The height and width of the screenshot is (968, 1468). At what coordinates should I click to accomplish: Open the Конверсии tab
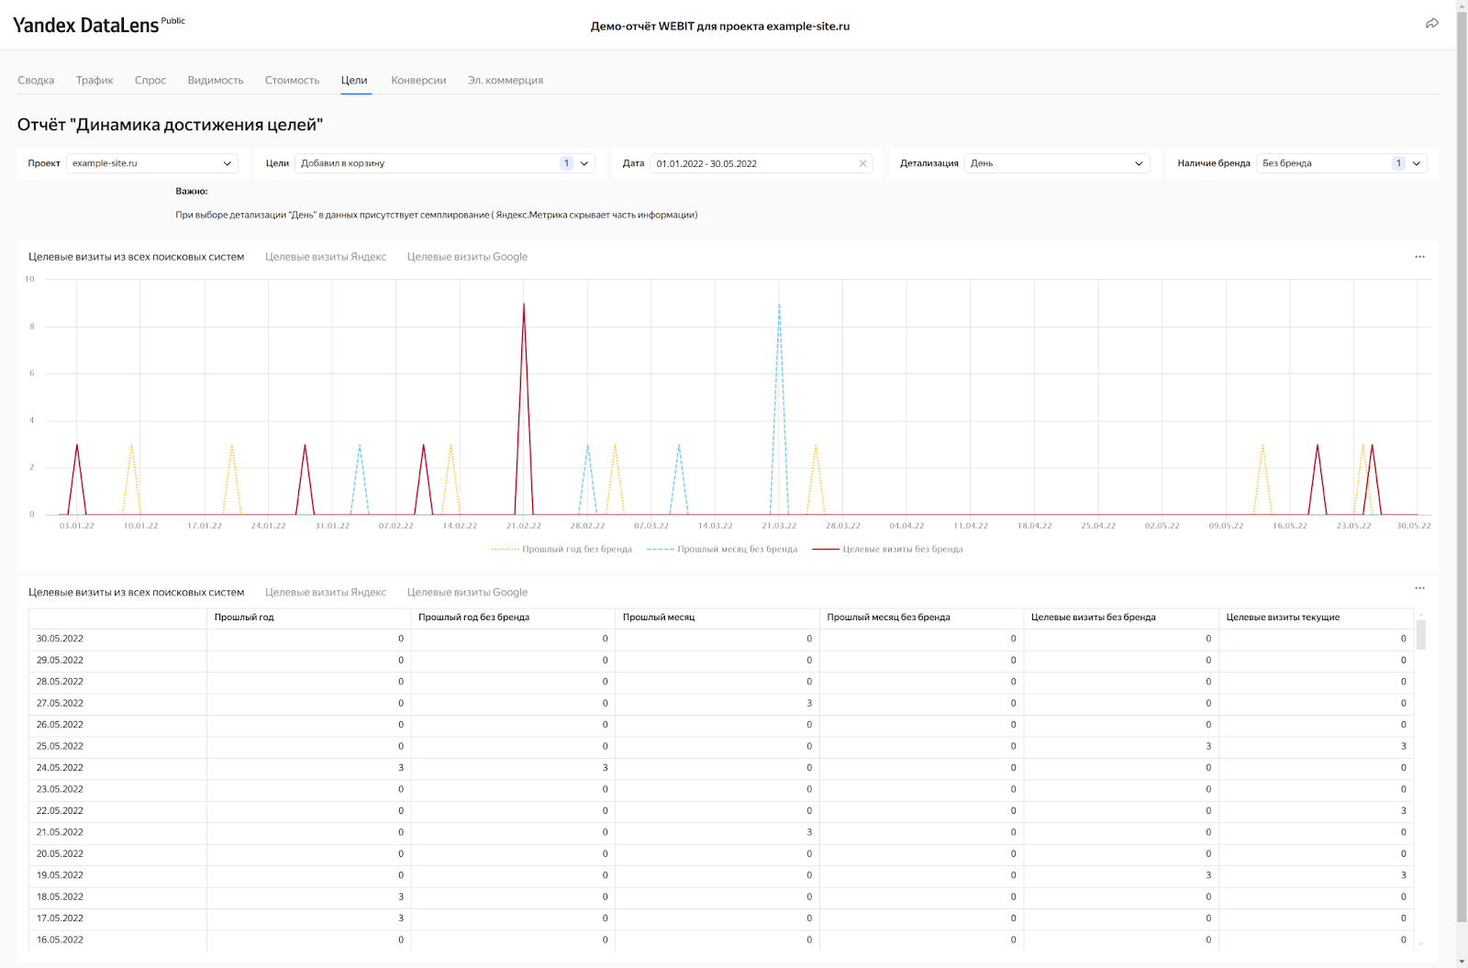click(x=418, y=81)
